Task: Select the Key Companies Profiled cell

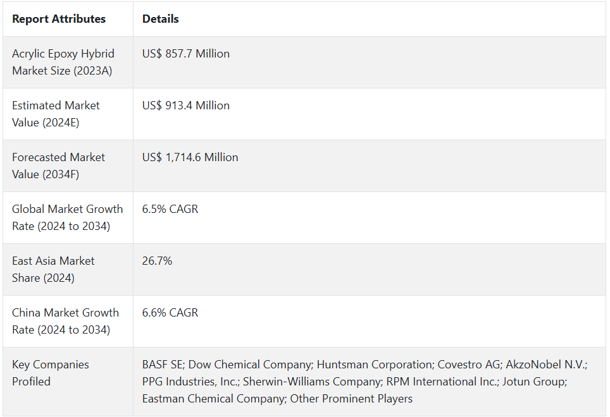Action: click(51, 373)
